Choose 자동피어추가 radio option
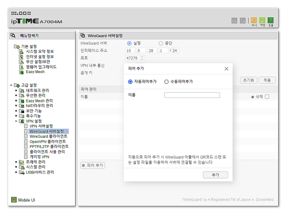 [130, 82]
